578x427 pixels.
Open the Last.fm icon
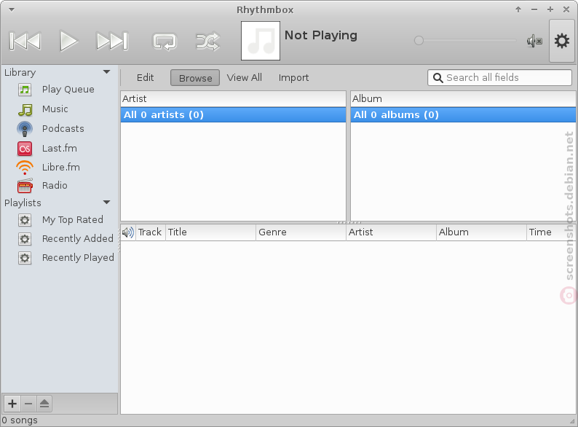tap(25, 149)
